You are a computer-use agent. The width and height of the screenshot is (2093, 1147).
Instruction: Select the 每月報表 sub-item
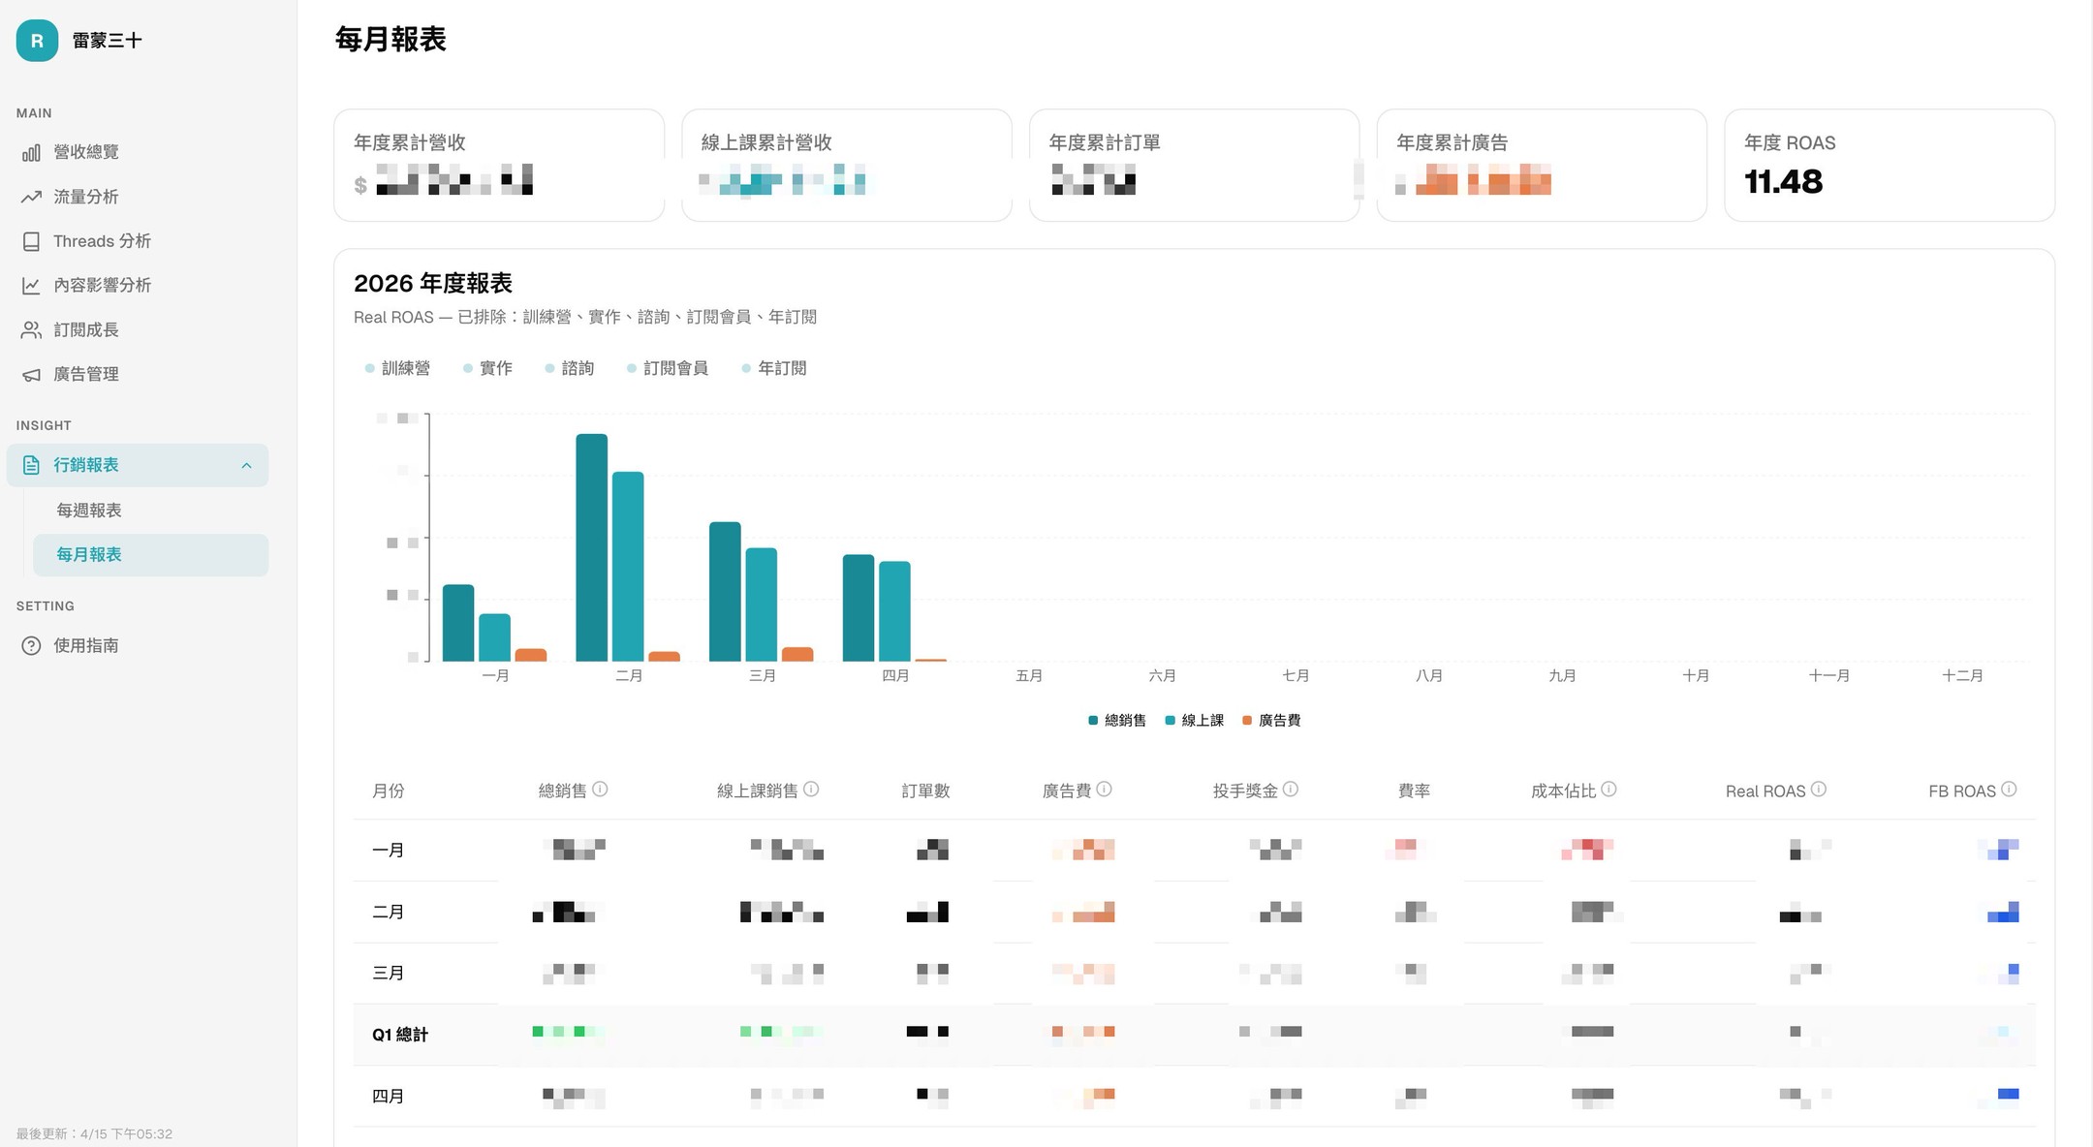click(150, 555)
